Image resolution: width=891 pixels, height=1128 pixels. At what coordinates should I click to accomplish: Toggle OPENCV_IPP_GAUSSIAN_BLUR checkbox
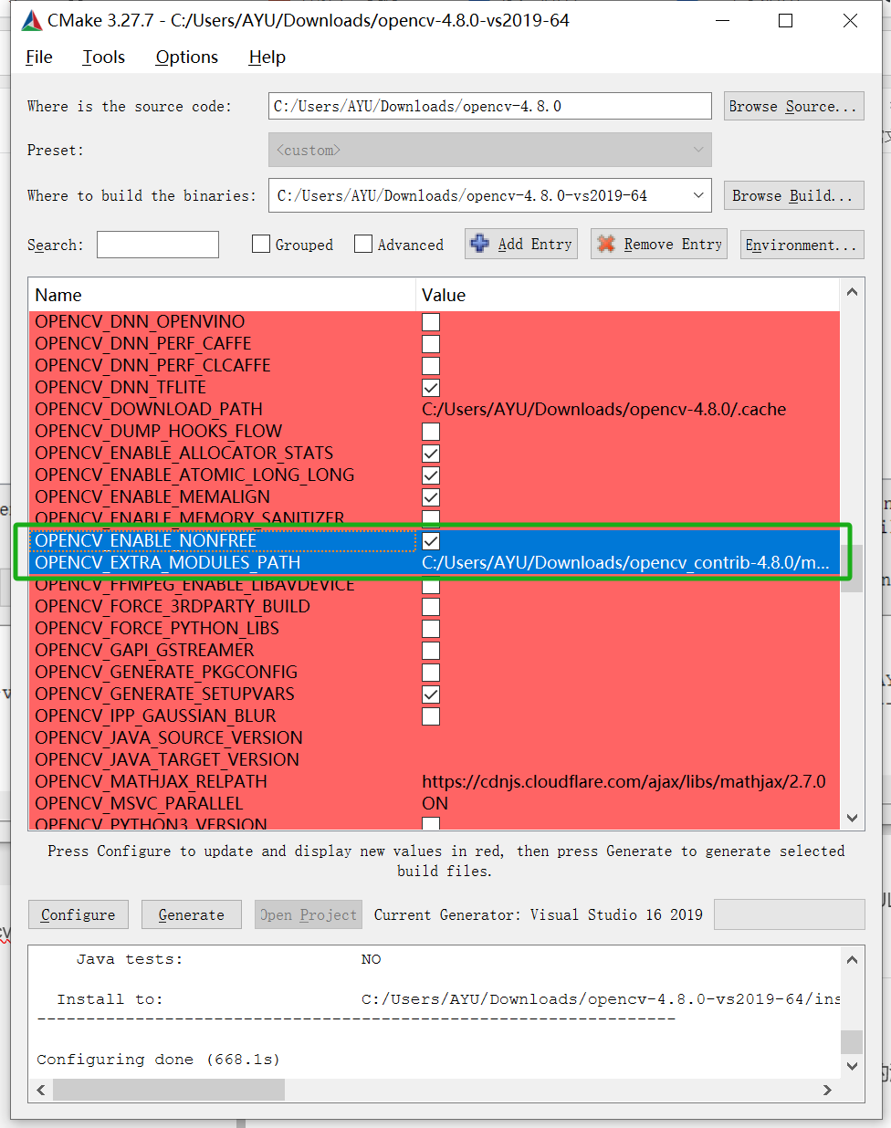[431, 715]
